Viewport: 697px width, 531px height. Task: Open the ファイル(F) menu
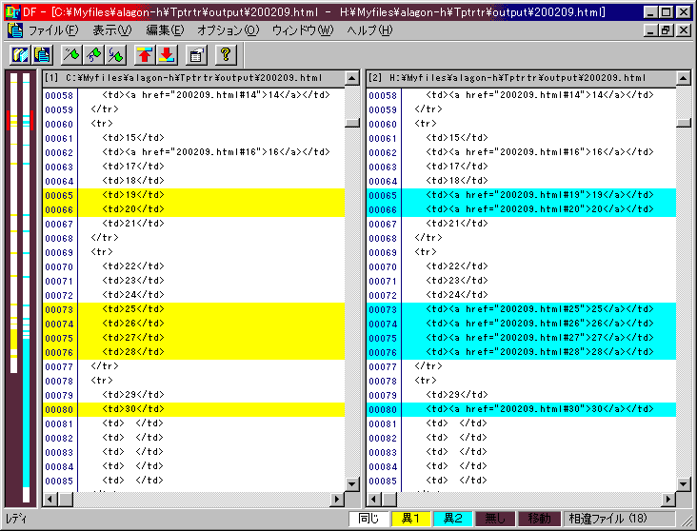click(x=53, y=30)
